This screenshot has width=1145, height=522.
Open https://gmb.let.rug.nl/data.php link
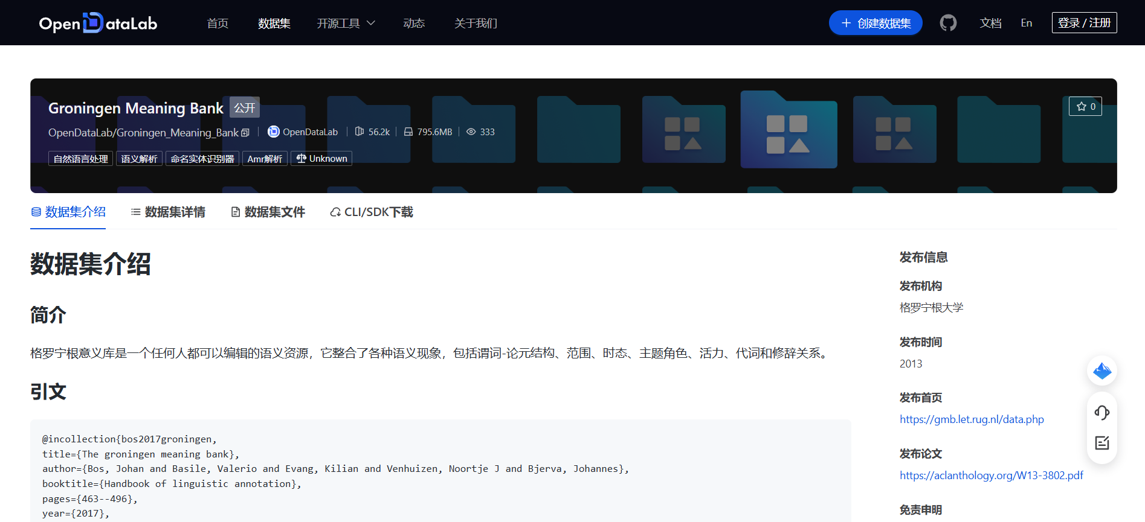click(972, 419)
